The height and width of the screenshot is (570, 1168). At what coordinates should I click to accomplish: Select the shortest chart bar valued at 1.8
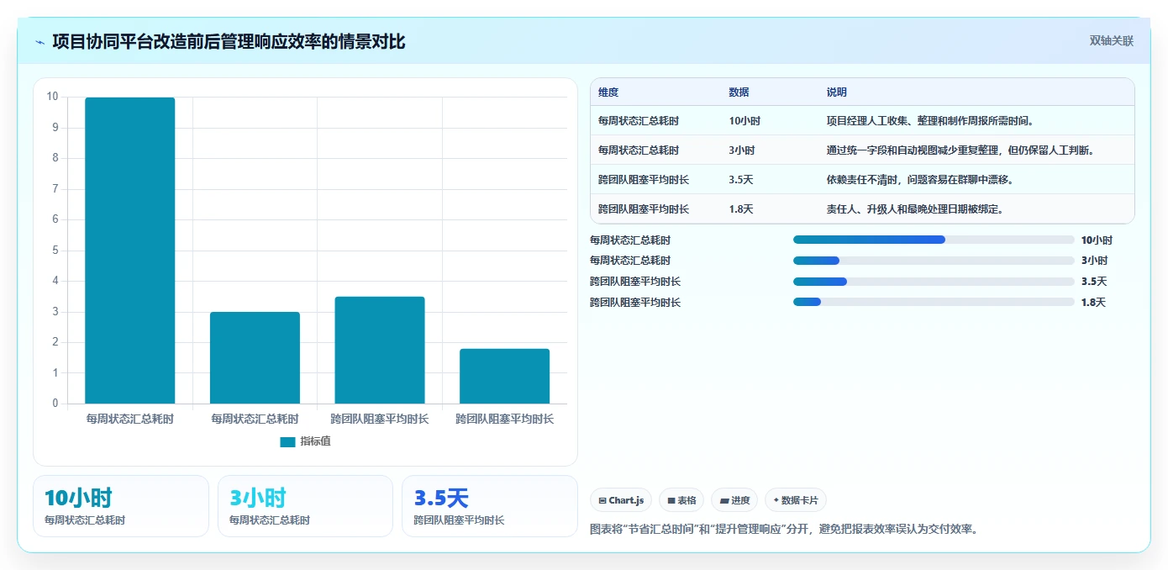(504, 377)
